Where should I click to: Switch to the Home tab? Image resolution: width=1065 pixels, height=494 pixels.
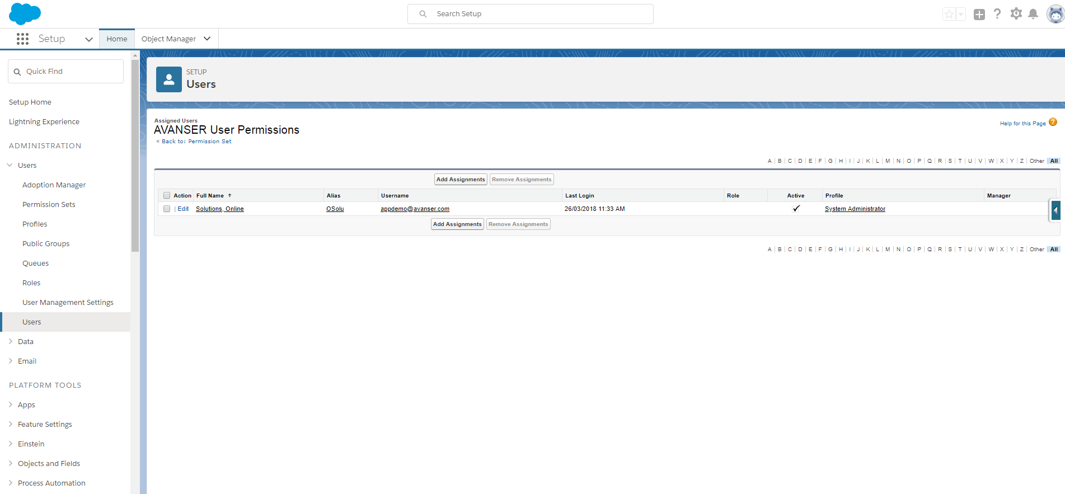[x=117, y=39]
